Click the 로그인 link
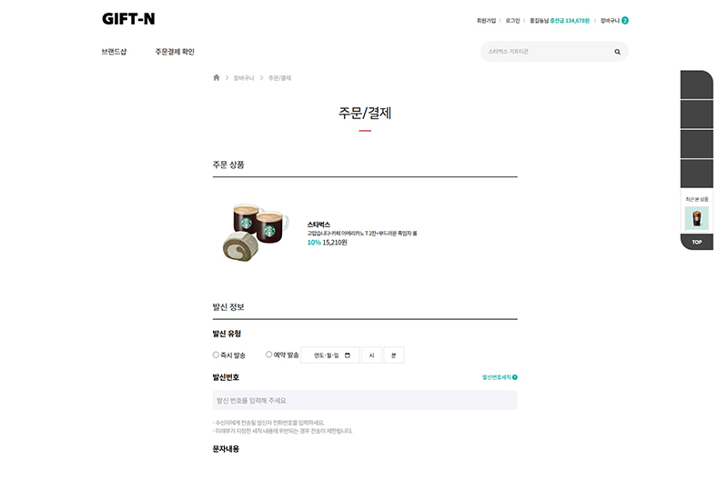 (512, 20)
